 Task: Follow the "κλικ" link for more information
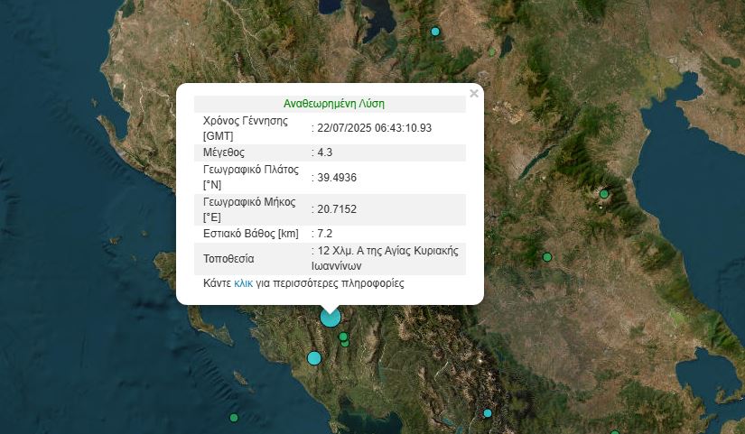[243, 283]
